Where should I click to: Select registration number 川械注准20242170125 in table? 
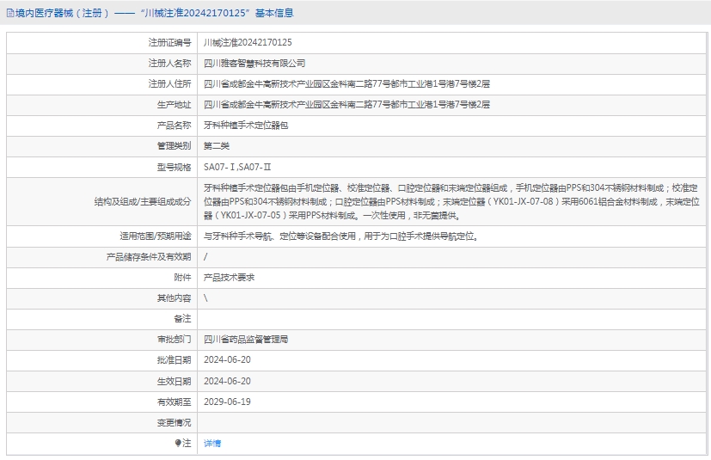pos(248,42)
